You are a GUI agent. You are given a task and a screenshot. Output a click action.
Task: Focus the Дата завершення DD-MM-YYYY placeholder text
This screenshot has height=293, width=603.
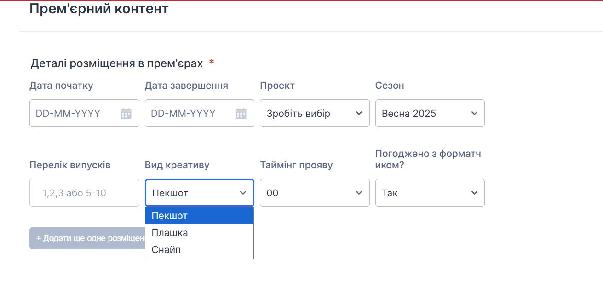click(183, 114)
